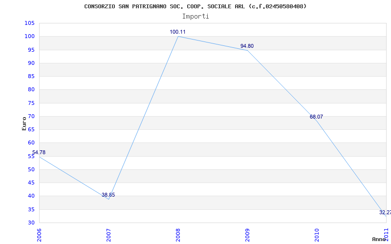Click the 2008 x-axis label
The height and width of the screenshot is (244, 391).
pyautogui.click(x=178, y=235)
